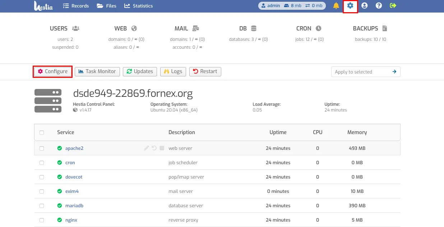
Task: Switch to the CRON tab
Action: coord(309,28)
